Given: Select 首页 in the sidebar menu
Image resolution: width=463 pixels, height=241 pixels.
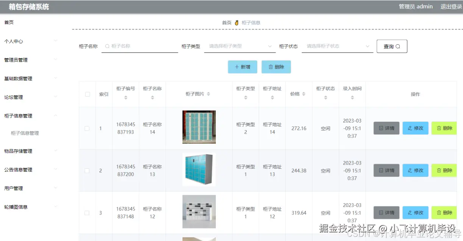Looking at the screenshot, I should click(x=9, y=22).
